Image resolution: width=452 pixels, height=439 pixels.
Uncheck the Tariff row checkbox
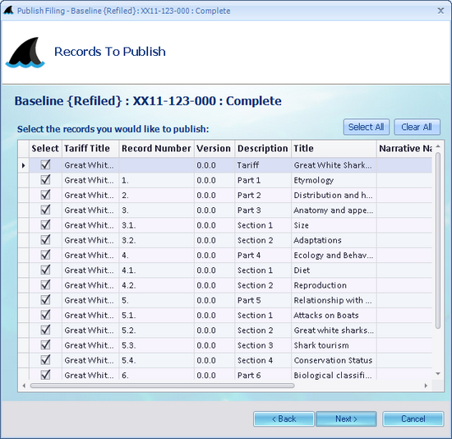(45, 165)
